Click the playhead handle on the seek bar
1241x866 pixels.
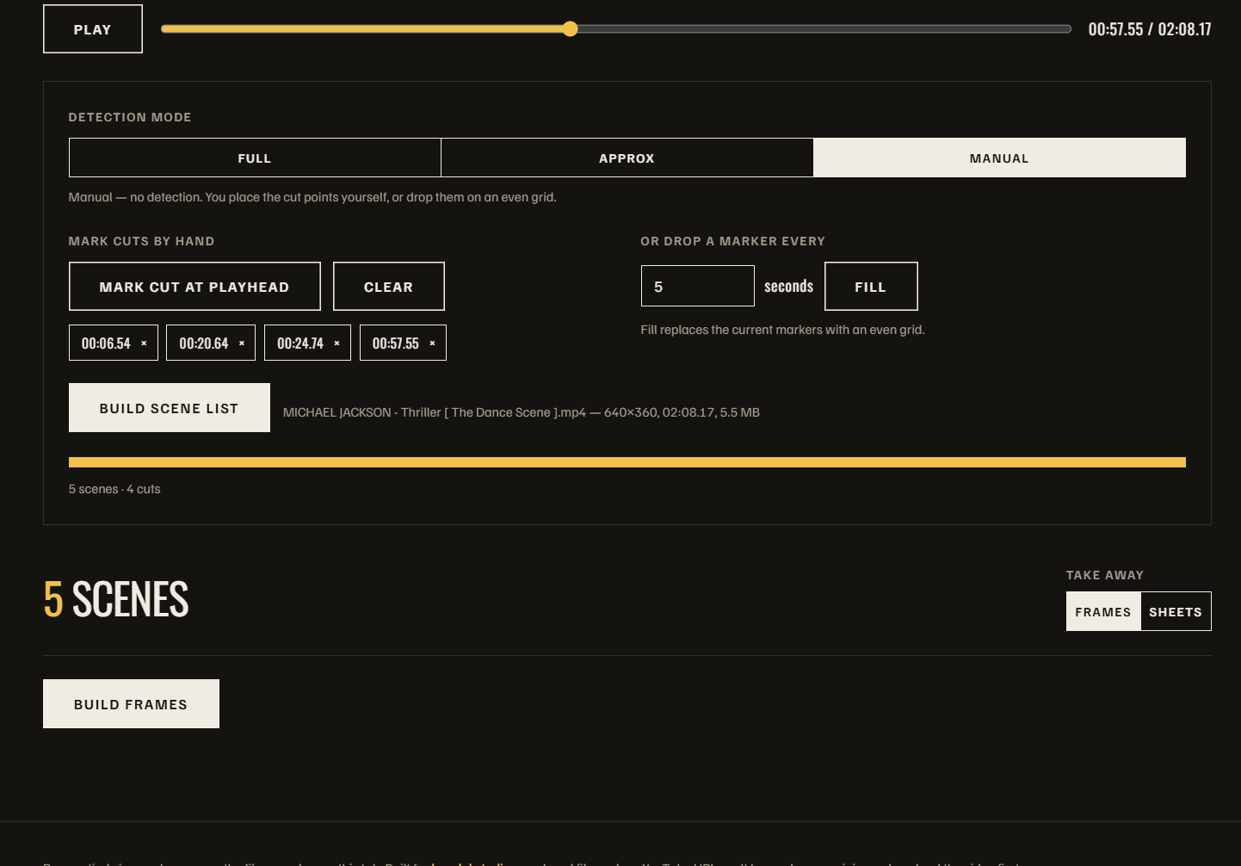pyautogui.click(x=570, y=29)
